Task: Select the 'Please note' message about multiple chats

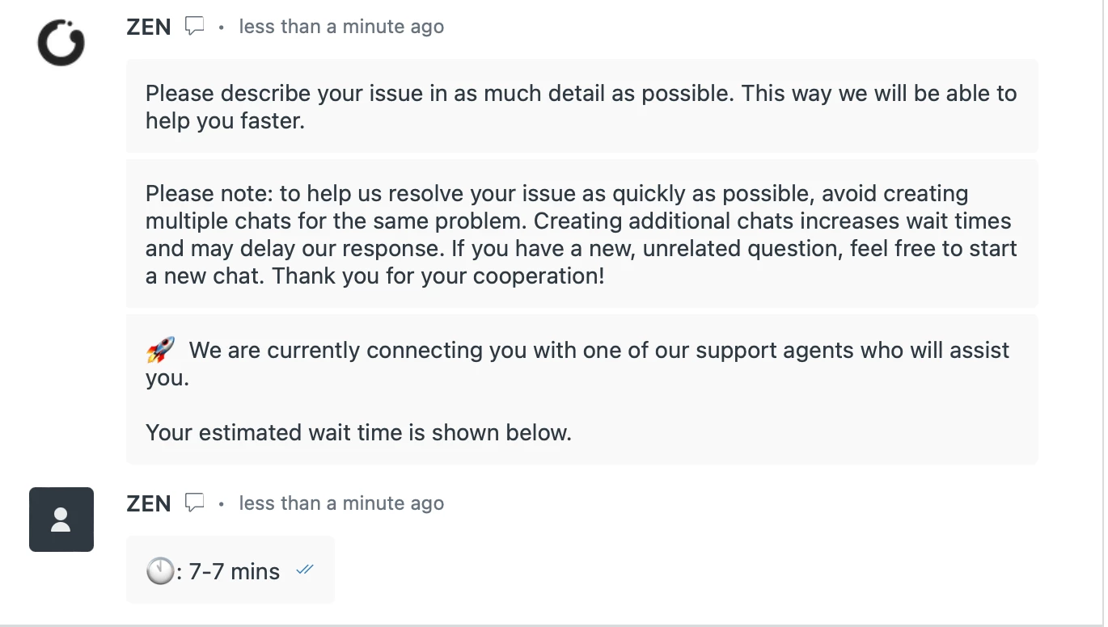Action: tap(581, 234)
